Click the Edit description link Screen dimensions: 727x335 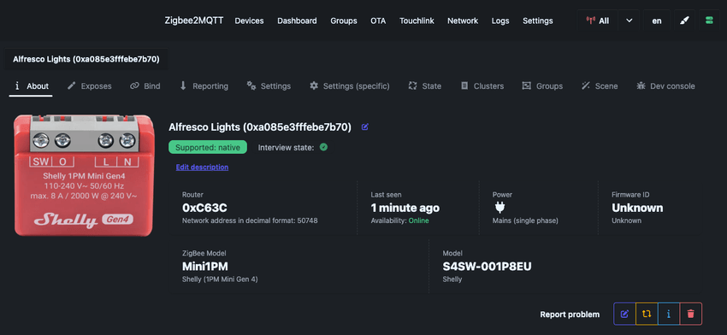click(x=202, y=167)
